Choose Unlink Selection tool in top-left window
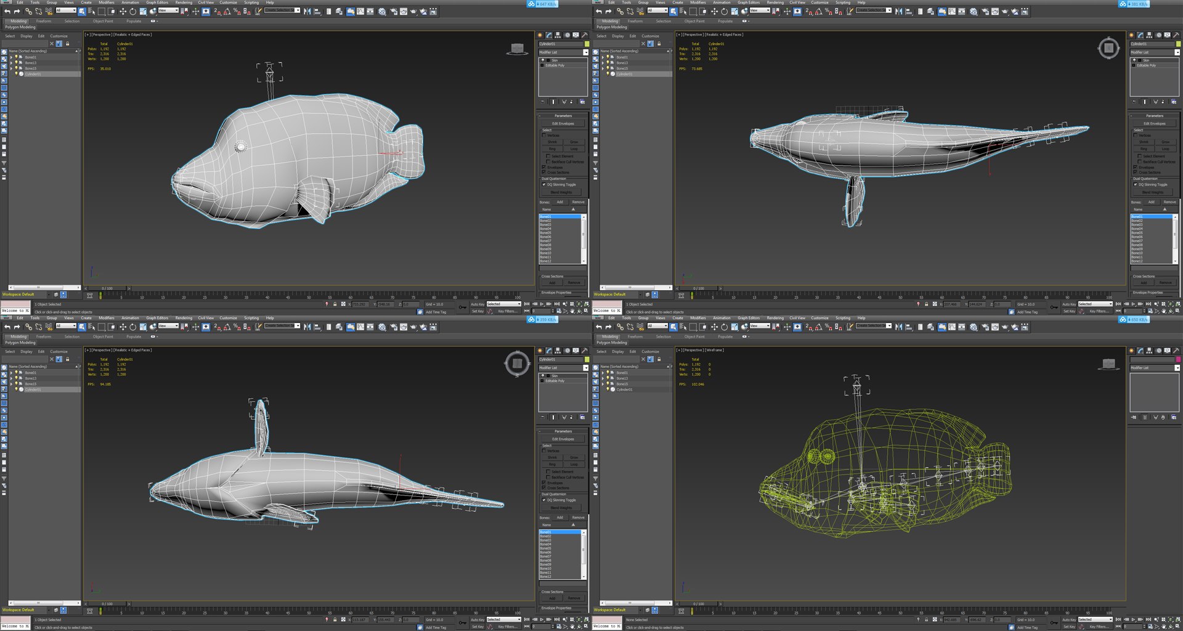This screenshot has height=631, width=1183. (38, 11)
